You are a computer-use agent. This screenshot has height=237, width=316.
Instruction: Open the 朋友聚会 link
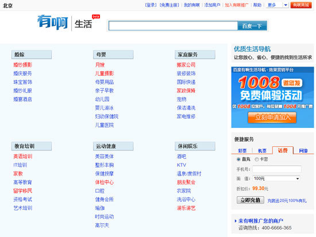click(x=186, y=182)
